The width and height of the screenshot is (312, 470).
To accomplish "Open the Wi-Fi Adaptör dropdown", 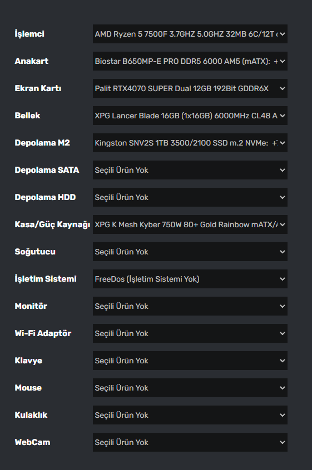I will (x=190, y=333).
